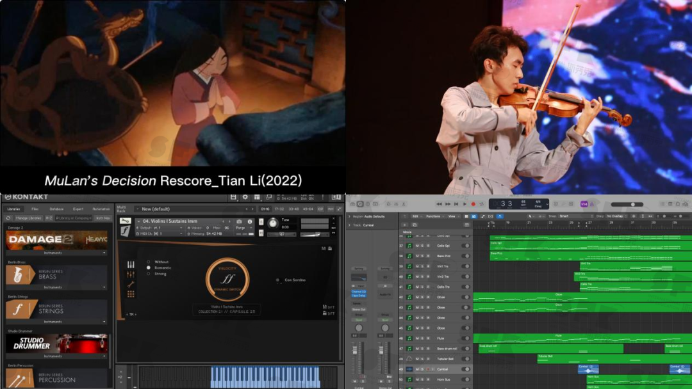
Task: Open the New (default) multi preset dropdown
Action: coord(195,209)
